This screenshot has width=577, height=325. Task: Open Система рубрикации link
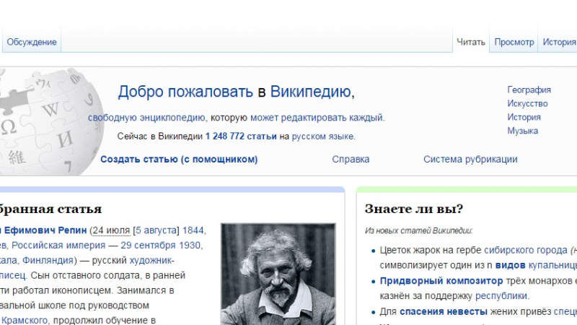(470, 159)
